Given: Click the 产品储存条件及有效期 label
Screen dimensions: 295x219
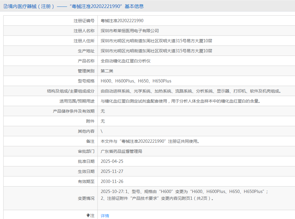Looking at the screenshot, I should 73,111.
